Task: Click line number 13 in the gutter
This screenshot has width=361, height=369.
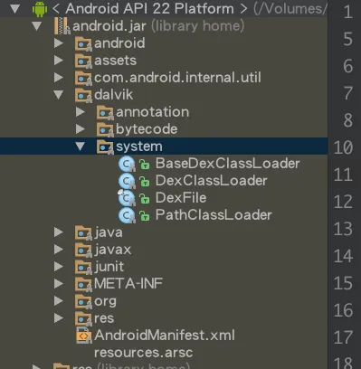Action: (343, 229)
